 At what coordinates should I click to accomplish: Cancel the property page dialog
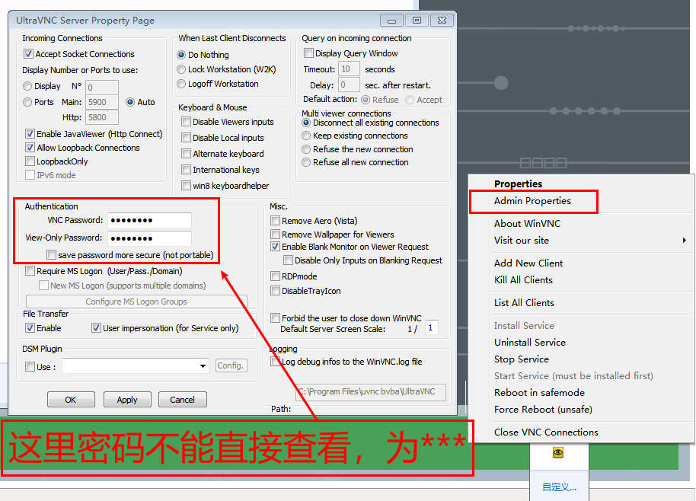click(x=183, y=400)
